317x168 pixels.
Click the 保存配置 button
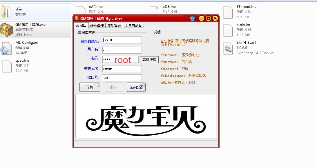pos(136,87)
